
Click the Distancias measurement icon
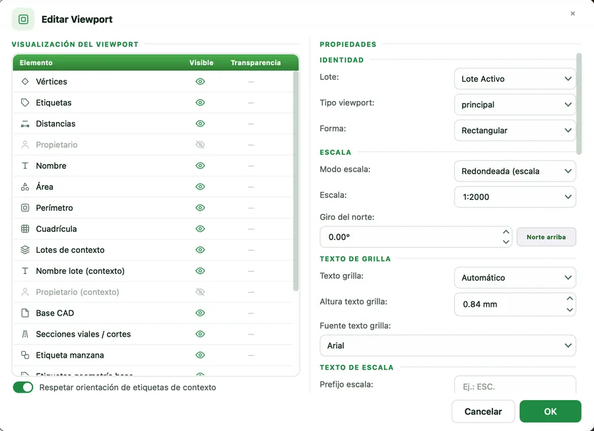click(25, 124)
